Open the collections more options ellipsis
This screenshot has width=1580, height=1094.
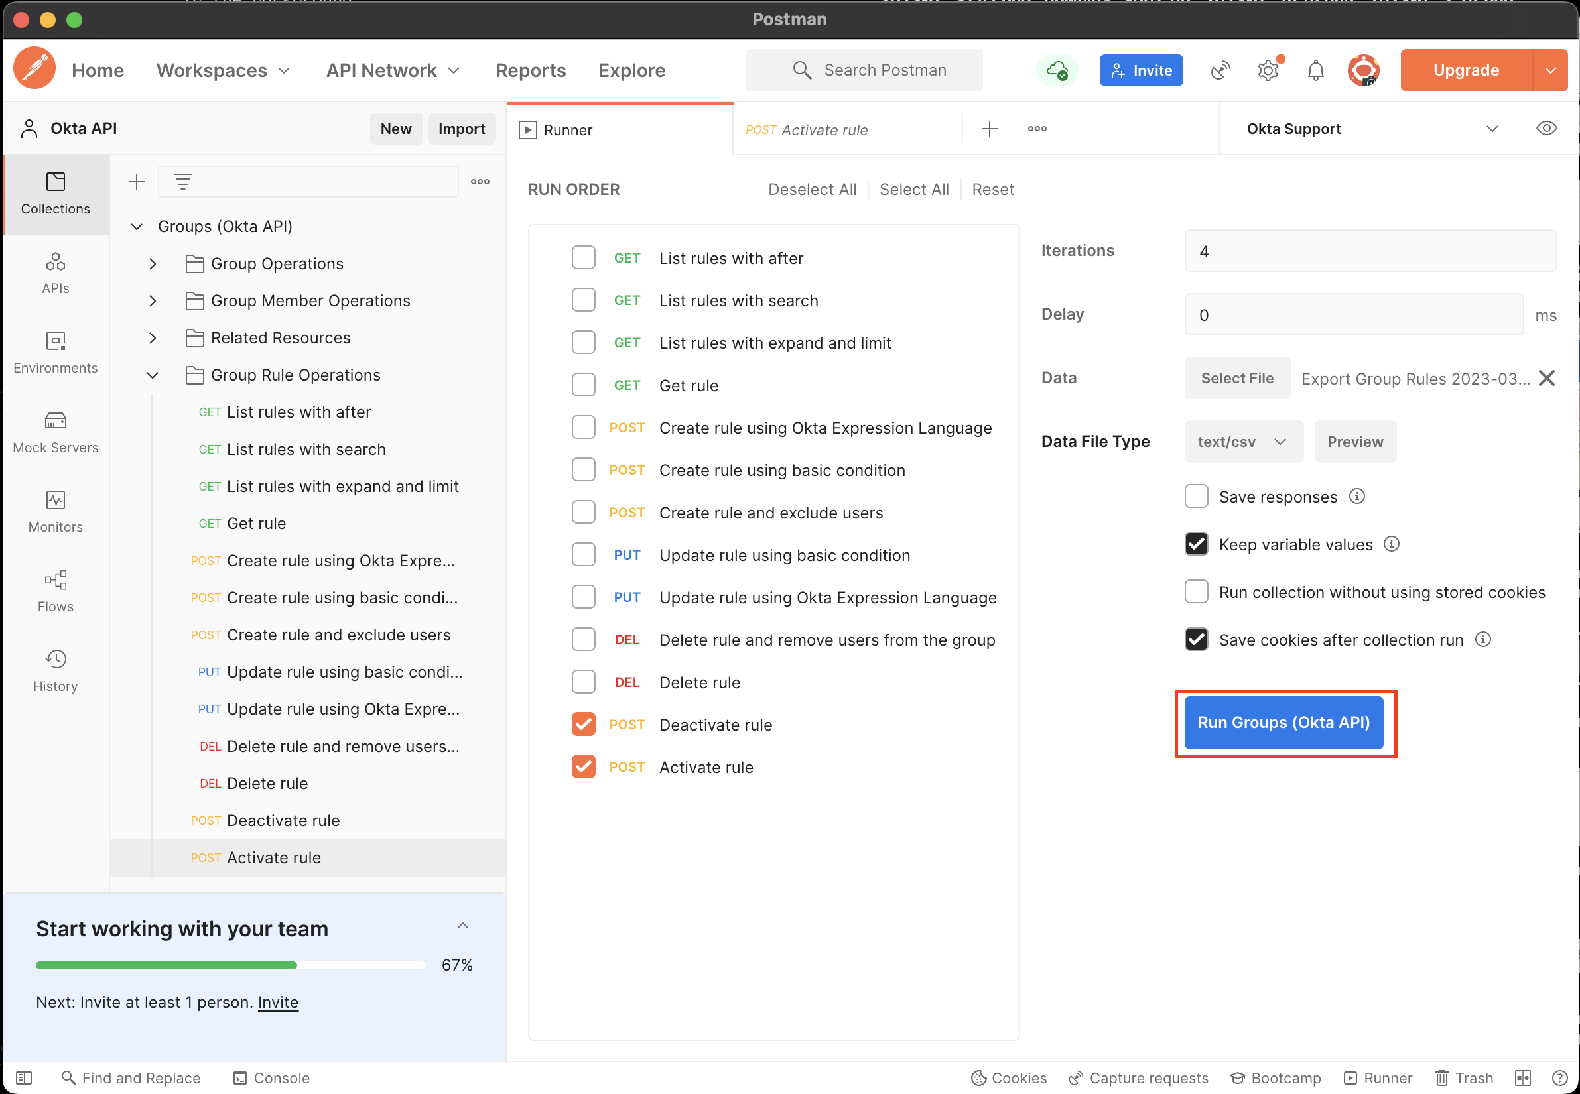480,182
